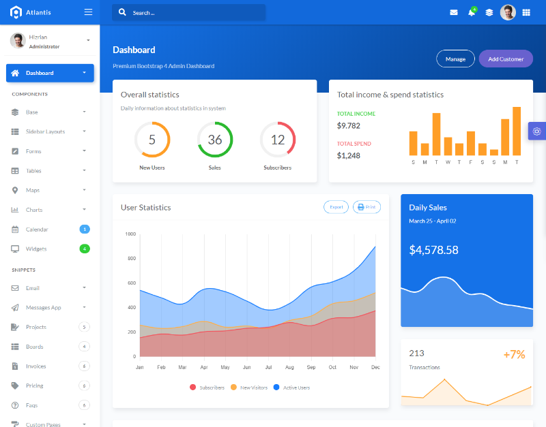Open the notifications bell icon

pyautogui.click(x=472, y=12)
